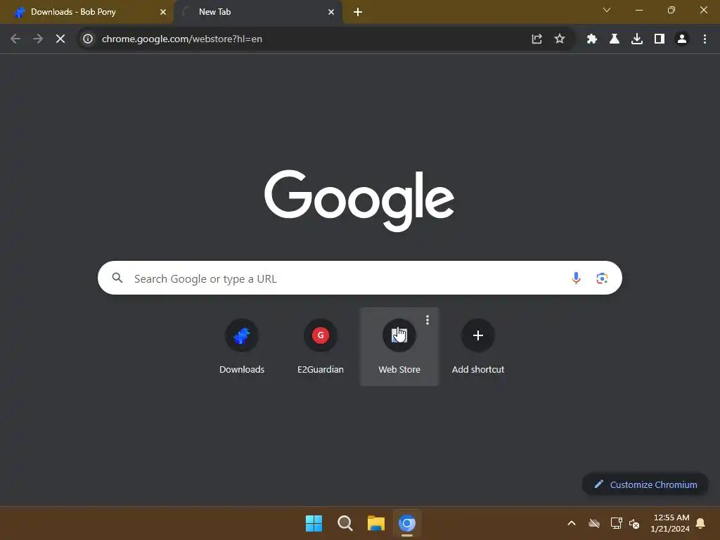Click the Customize Chromium button
The image size is (720, 540).
(645, 484)
